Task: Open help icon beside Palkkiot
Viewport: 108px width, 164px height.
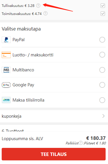Action: (x=81, y=143)
